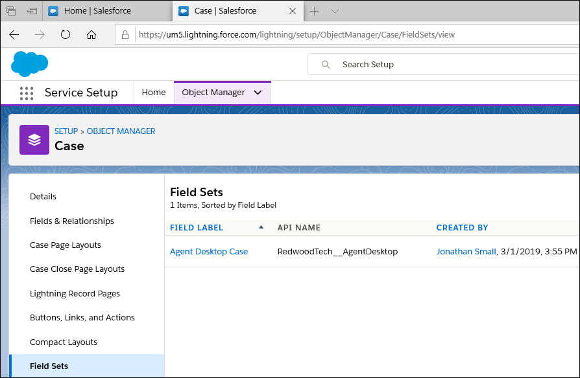Sort by the FIELD LABEL column header
This screenshot has width=580, height=378.
click(x=197, y=228)
